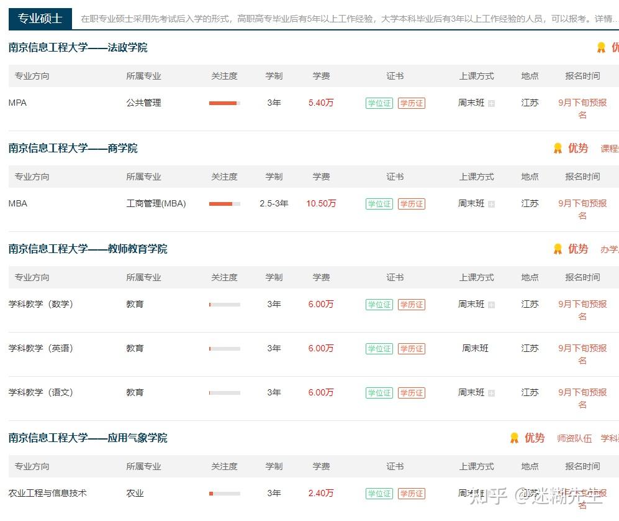The width and height of the screenshot is (619, 521).
Task: Open 南京信息工程大学——教师教育学院 link
Action: pyautogui.click(x=88, y=249)
